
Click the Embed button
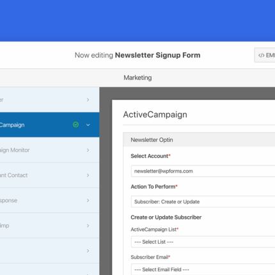(265, 55)
